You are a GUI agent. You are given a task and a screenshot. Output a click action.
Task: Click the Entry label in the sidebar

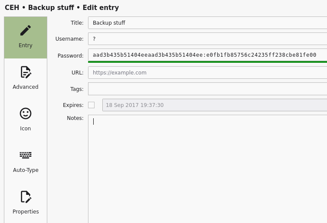[x=26, y=45]
